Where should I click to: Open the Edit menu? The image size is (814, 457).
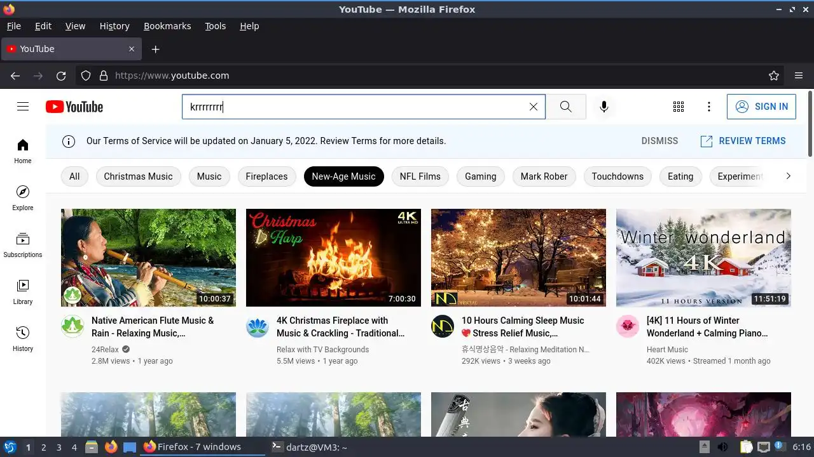click(43, 26)
